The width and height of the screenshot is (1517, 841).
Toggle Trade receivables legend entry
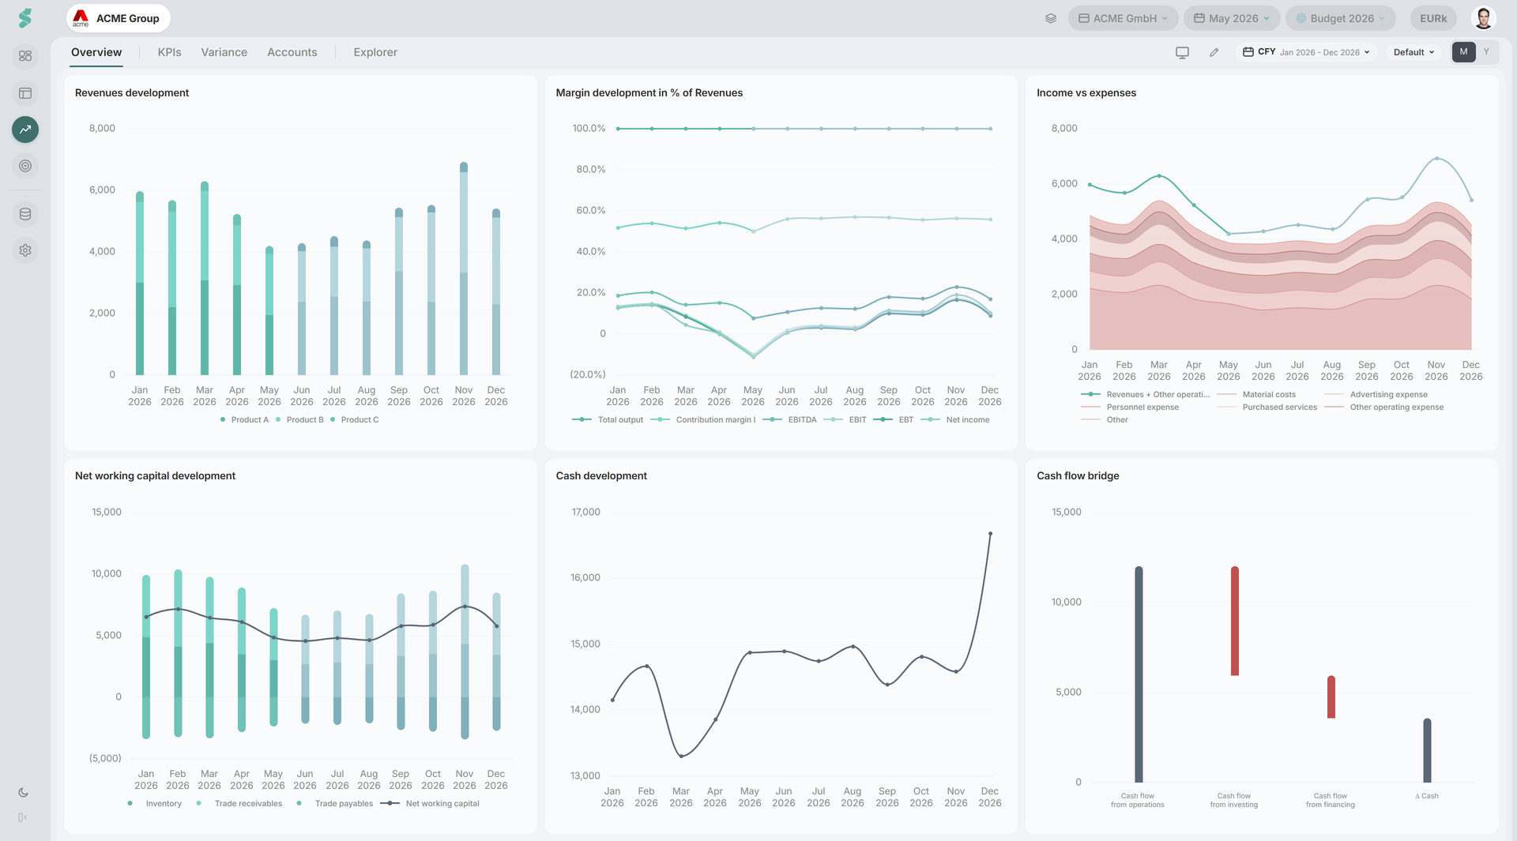[x=239, y=804]
